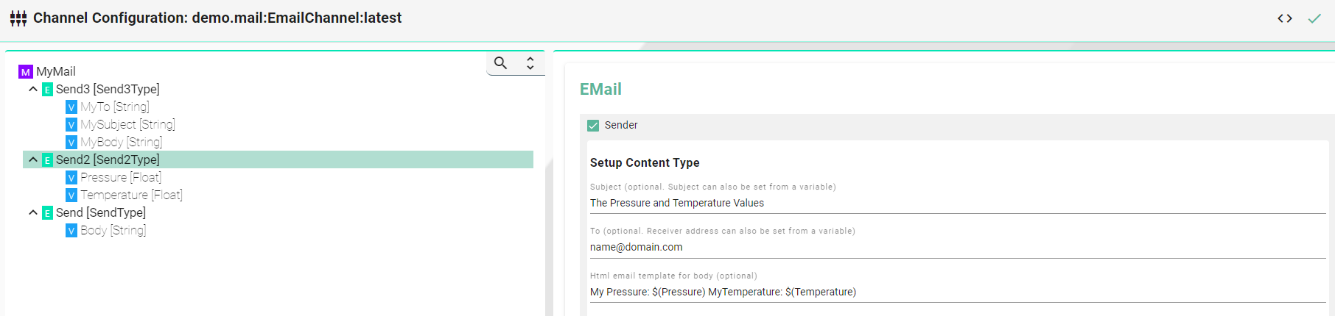The height and width of the screenshot is (316, 1335).
Task: Collapse the Send3 tree node
Action: (x=33, y=89)
